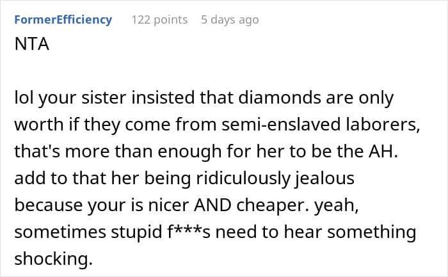This screenshot has height=277, width=448.
Task: Click the word laborers in the comment
Action: pyautogui.click(x=383, y=125)
